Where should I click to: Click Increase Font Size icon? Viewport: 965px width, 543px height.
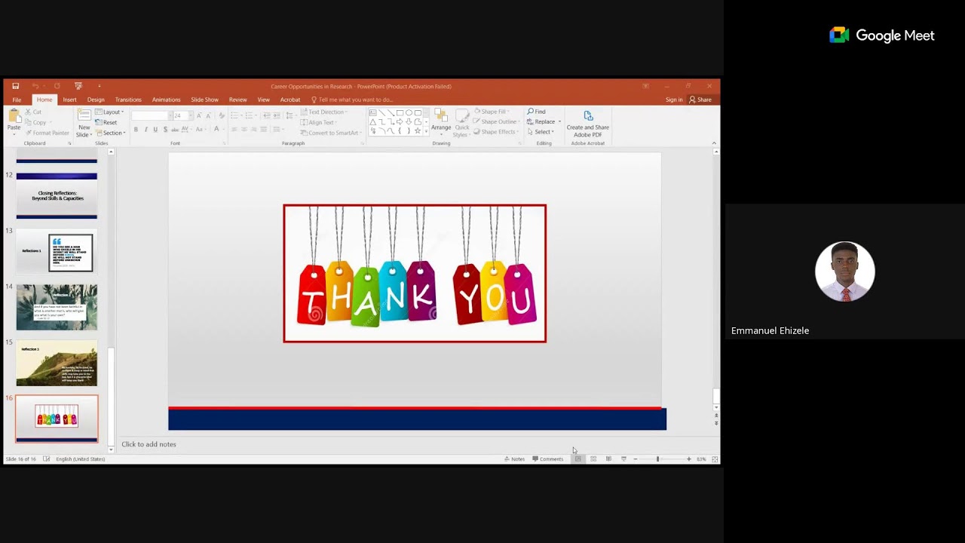tap(199, 115)
